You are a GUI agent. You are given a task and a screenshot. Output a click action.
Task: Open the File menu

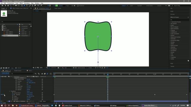[x=1, y=3]
